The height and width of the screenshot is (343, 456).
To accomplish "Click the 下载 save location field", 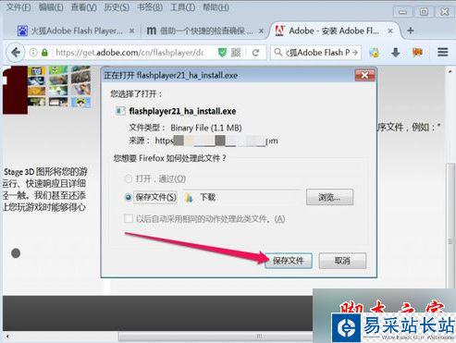I will 242,197.
